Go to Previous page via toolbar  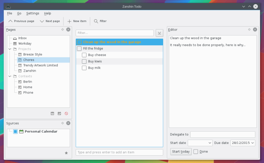tap(10, 21)
